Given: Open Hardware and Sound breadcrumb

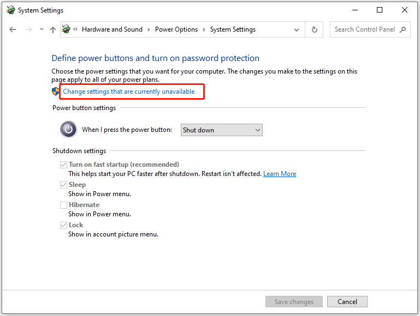Looking at the screenshot, I should (112, 29).
